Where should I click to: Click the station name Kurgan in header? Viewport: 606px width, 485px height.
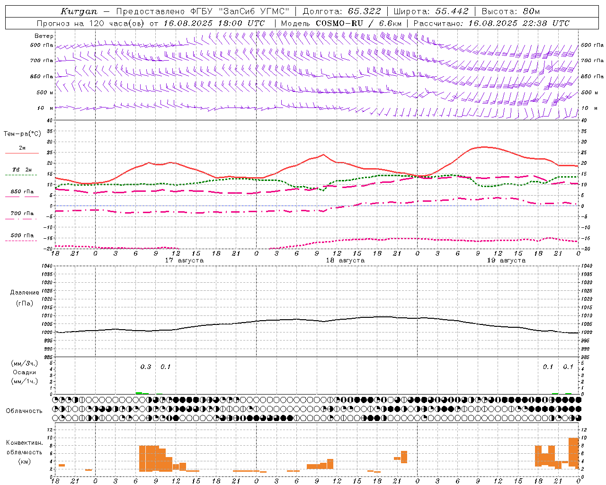[79, 11]
